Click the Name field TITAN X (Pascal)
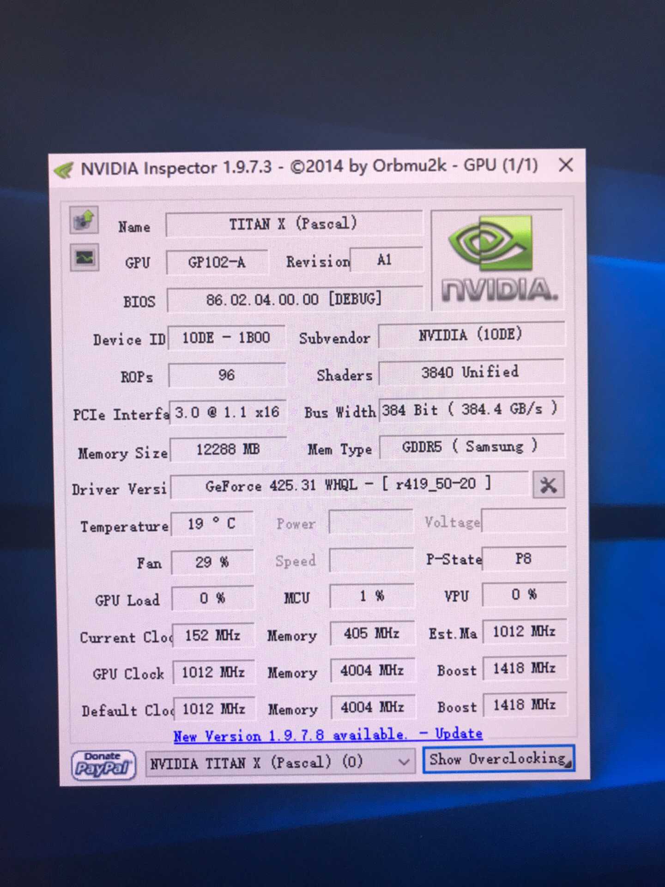 pos(294,224)
